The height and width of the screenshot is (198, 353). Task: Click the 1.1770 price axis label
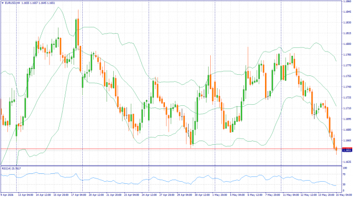pyautogui.click(x=348, y=65)
